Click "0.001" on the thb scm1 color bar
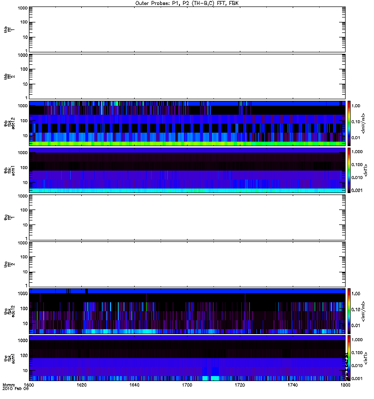Image resolution: width=374 pixels, height=399 pixels. click(x=357, y=191)
